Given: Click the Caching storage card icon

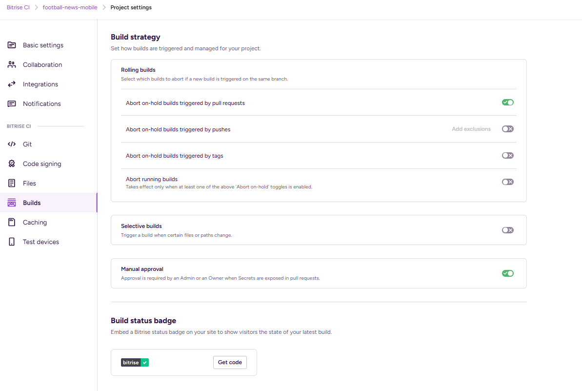Looking at the screenshot, I should point(12,223).
